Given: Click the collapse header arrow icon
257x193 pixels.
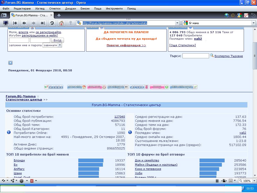Looking at the screenshot, I should point(10,63).
